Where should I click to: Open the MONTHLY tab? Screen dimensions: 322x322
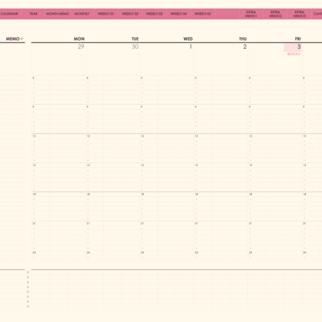coord(82,14)
